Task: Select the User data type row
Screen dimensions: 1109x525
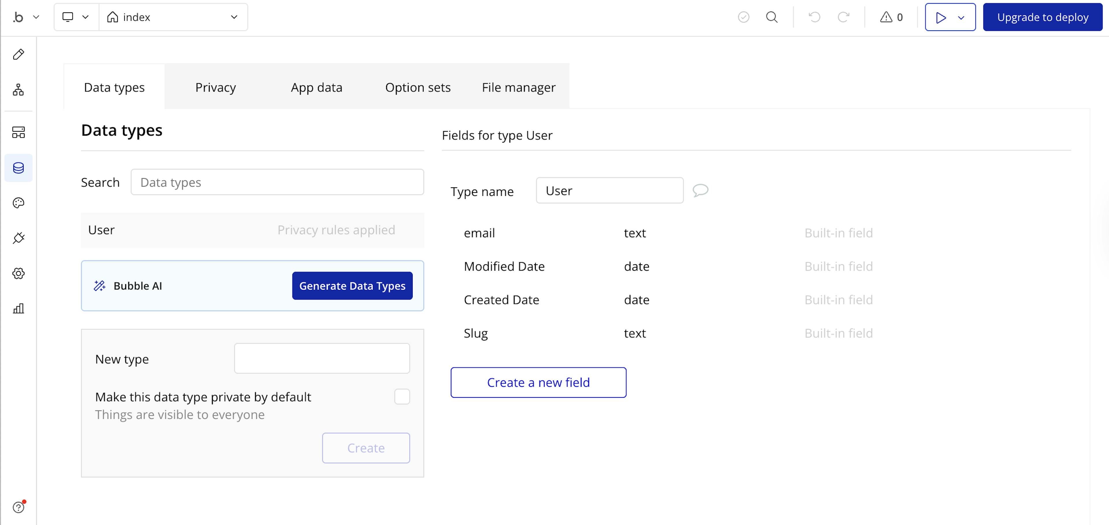Action: coord(252,230)
